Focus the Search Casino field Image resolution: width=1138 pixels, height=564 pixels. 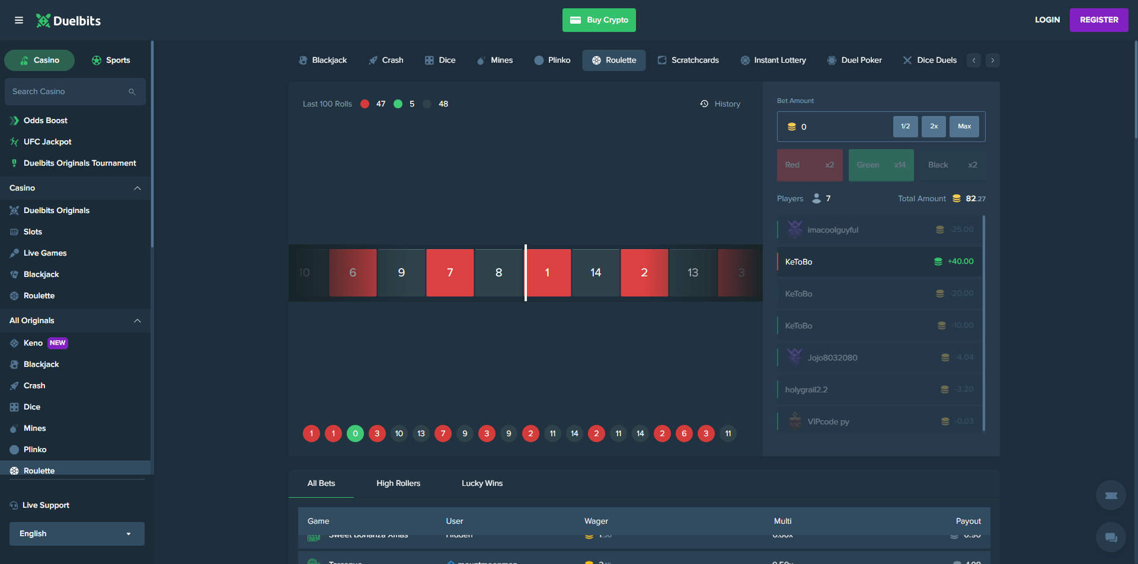[x=75, y=92]
